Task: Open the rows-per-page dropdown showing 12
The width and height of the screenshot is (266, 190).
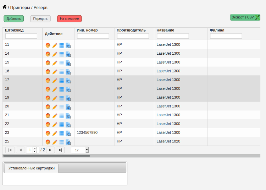Action: pos(80,150)
